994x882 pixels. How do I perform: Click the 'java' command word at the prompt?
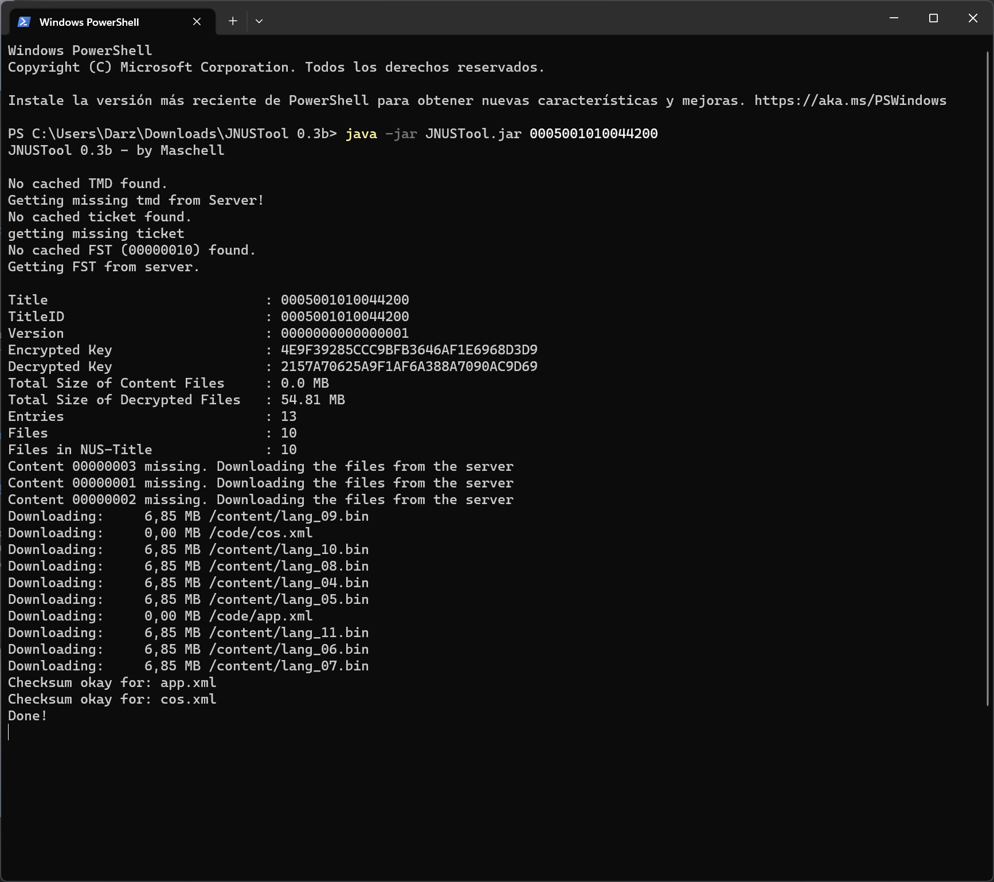[361, 134]
